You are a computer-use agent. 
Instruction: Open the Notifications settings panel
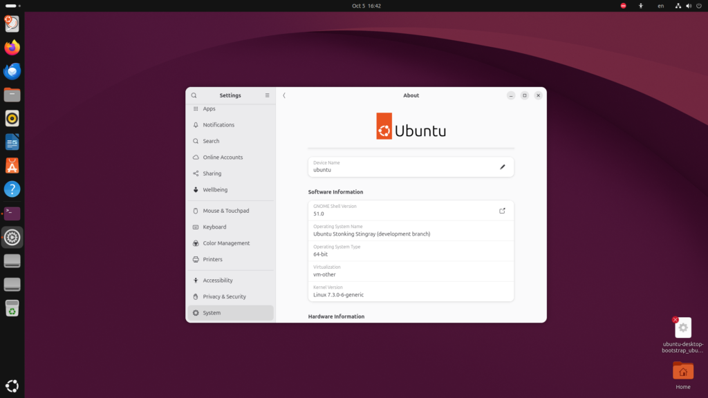(230, 125)
